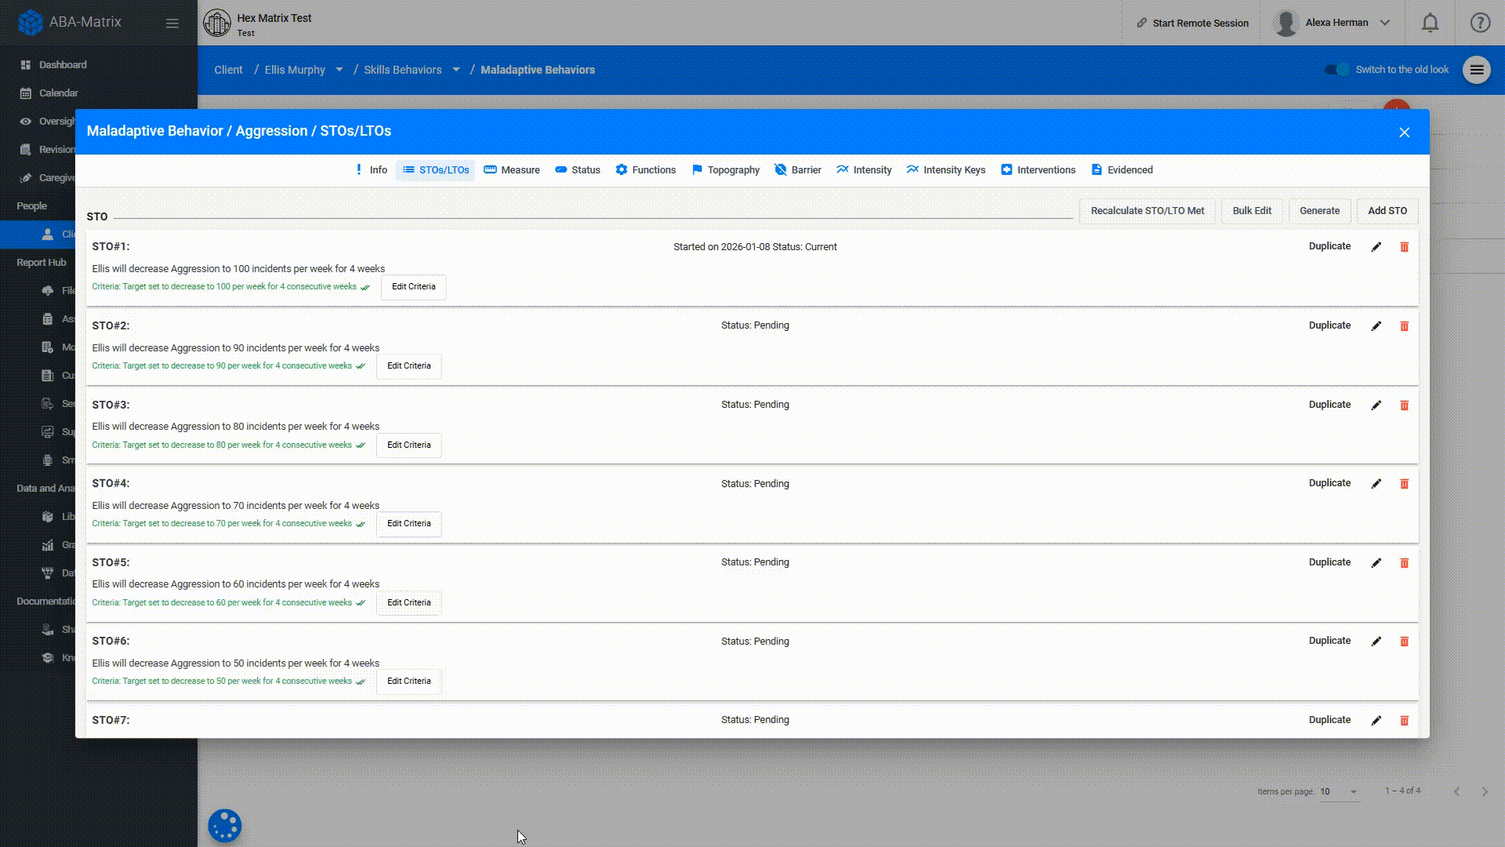Toggle Switch to the old look
This screenshot has height=847, width=1505.
click(1337, 70)
